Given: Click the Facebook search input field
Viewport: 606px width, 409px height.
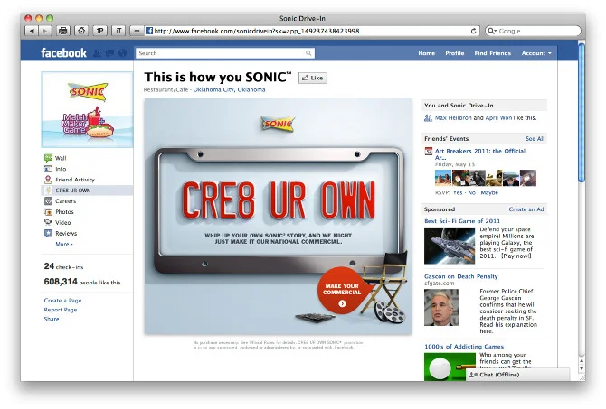Looking at the screenshot, I should (225, 53).
